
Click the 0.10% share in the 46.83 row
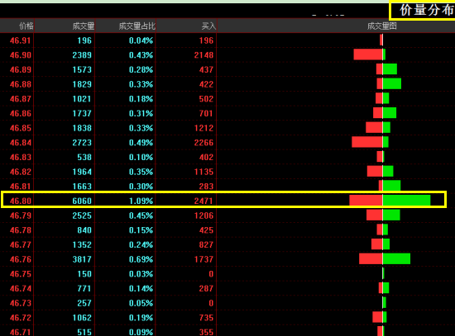[141, 157]
